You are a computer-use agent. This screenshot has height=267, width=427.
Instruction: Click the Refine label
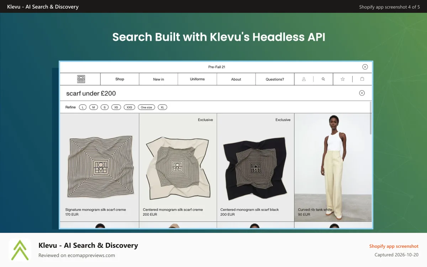[x=70, y=107]
